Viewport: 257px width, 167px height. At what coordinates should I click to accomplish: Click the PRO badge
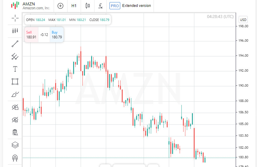click(115, 6)
